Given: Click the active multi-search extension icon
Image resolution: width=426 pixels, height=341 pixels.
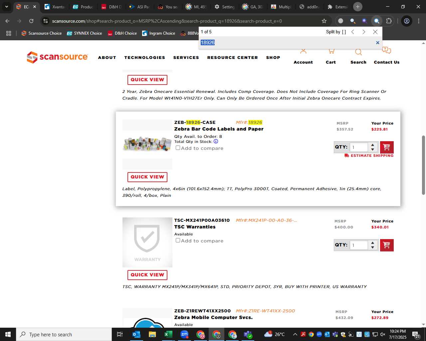Looking at the screenshot, I should click(x=376, y=21).
